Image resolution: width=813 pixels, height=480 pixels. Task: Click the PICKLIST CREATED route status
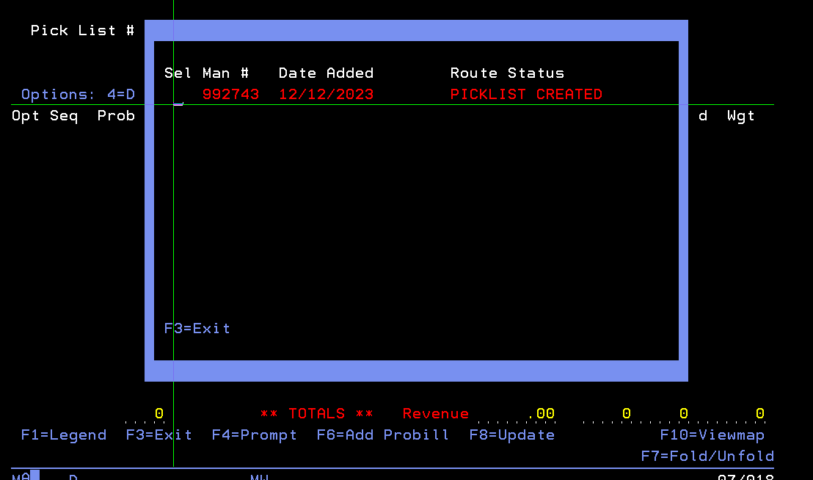pos(526,95)
